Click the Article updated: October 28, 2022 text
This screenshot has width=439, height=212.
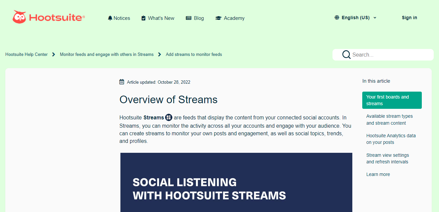click(x=158, y=82)
